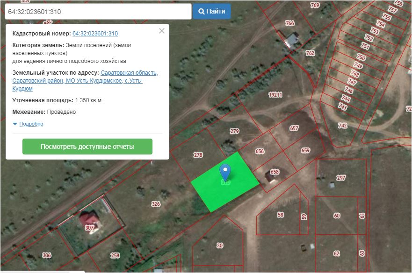Click parcel 656 label on map
The image size is (412, 273).
[260, 151]
